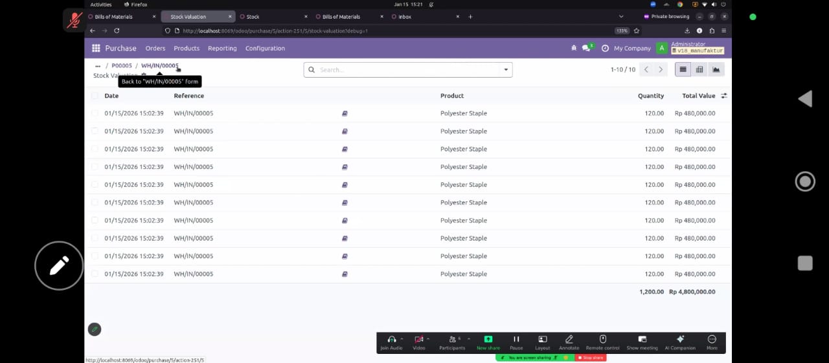Go to next page of records
Viewport: 829px width, 363px height.
point(661,70)
